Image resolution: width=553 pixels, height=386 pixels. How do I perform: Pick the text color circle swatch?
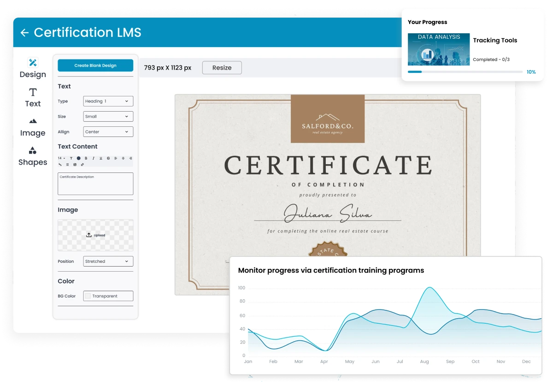tap(79, 158)
